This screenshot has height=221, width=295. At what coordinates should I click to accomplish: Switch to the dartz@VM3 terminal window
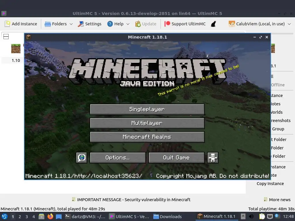[x=85, y=216]
